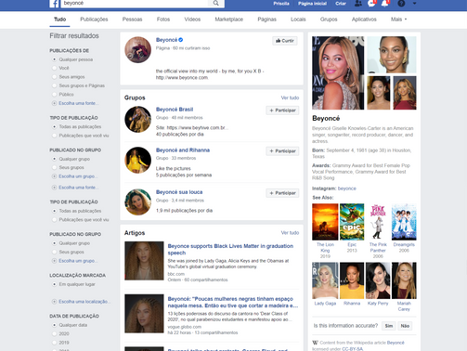Image resolution: width=467 pixels, height=351 pixels.
Task: Click Beyoncé Brasil group avatar
Action: click(137, 120)
